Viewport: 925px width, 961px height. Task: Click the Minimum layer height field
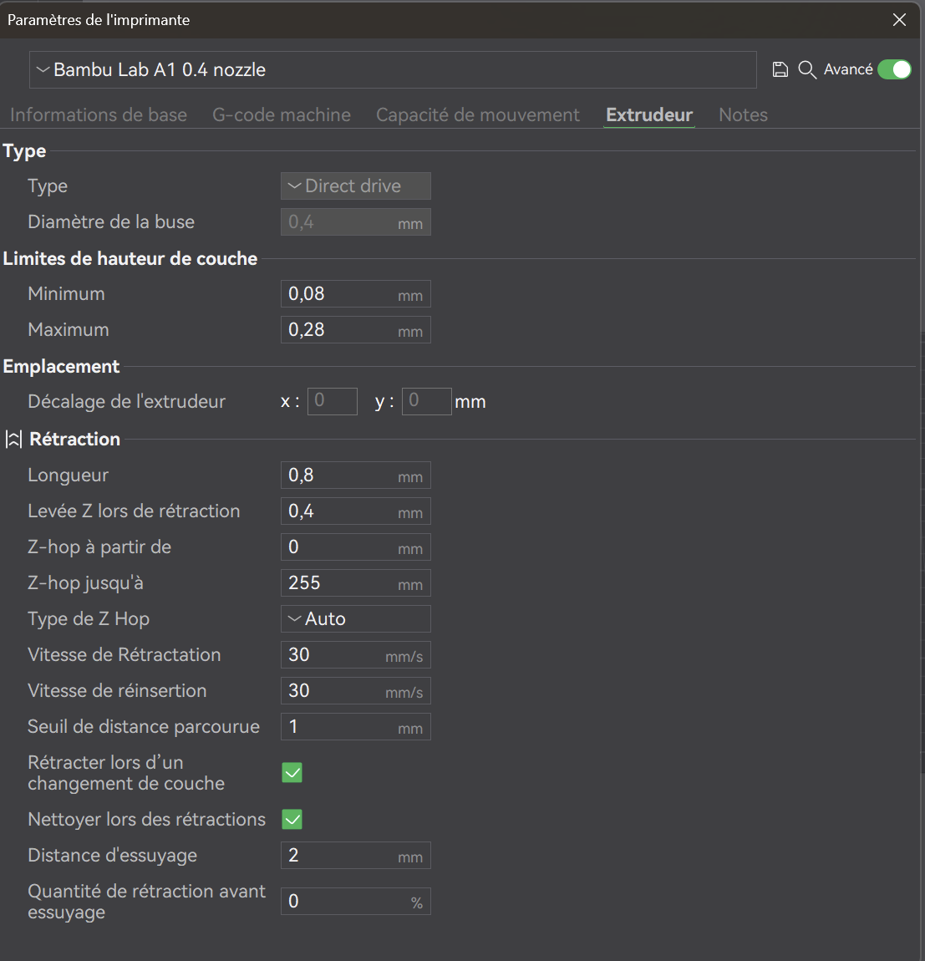point(355,293)
